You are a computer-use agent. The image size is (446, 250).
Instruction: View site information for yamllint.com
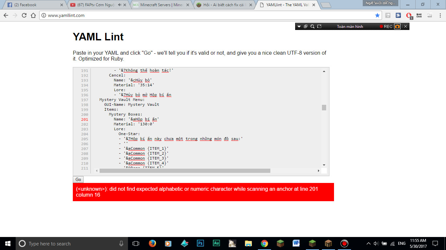[x=44, y=15]
